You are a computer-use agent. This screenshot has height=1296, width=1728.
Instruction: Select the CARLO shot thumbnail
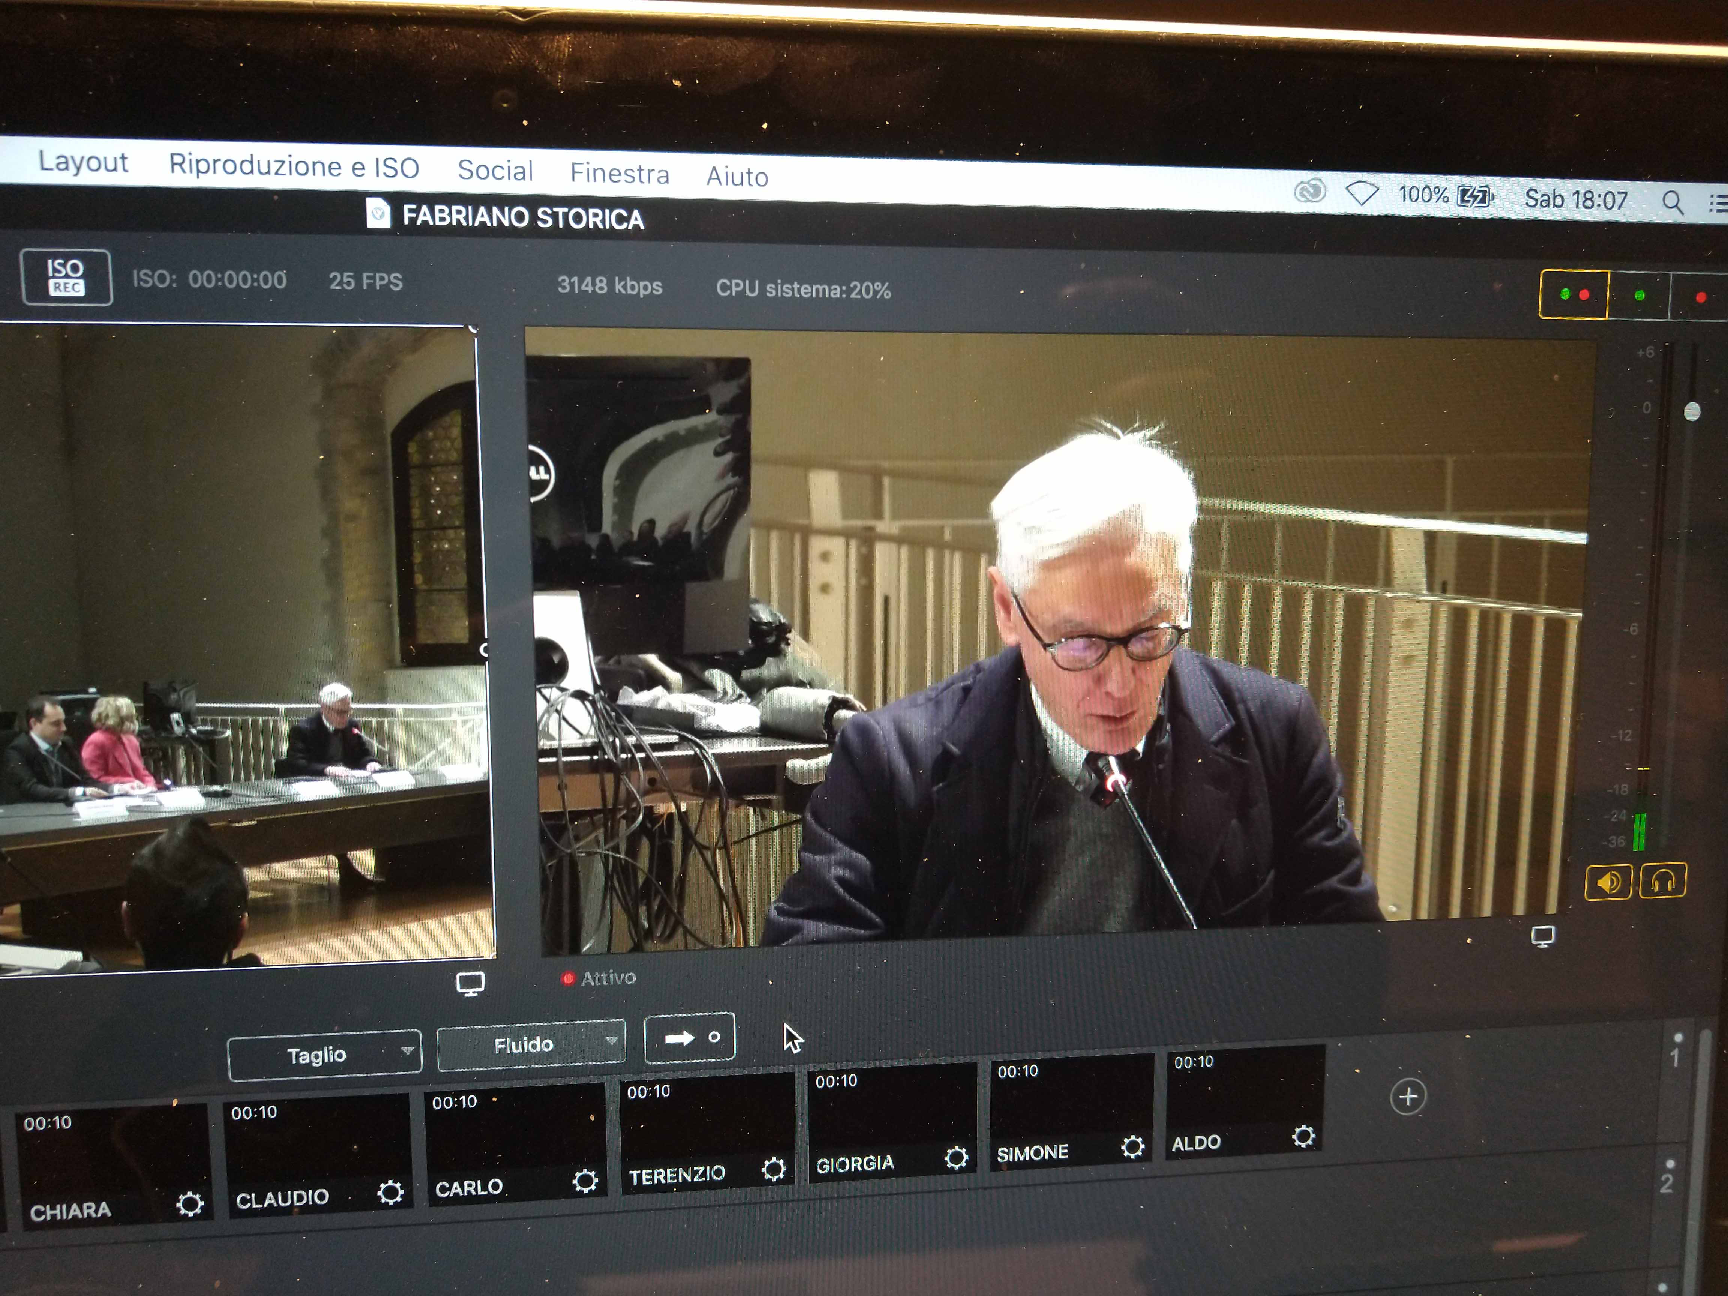pyautogui.click(x=516, y=1144)
